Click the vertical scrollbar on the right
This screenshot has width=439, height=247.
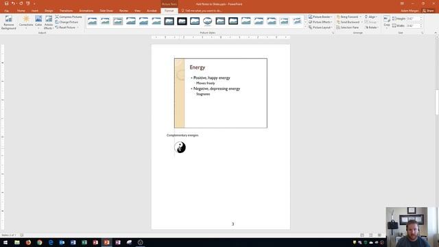(437, 102)
